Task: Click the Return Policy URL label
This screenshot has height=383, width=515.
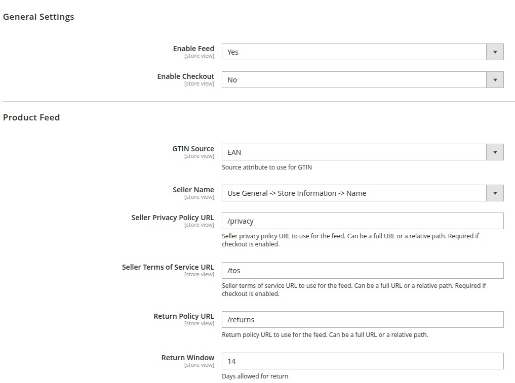Action: tap(184, 316)
